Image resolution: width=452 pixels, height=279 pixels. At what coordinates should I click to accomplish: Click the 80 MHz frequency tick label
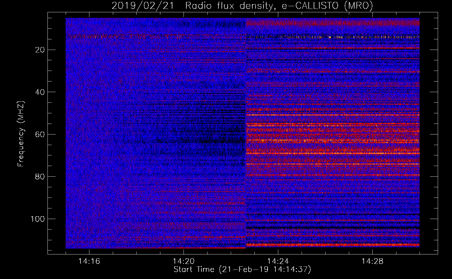click(x=40, y=177)
